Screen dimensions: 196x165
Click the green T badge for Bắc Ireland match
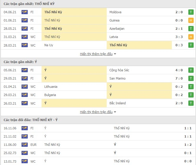[x=191, y=103]
